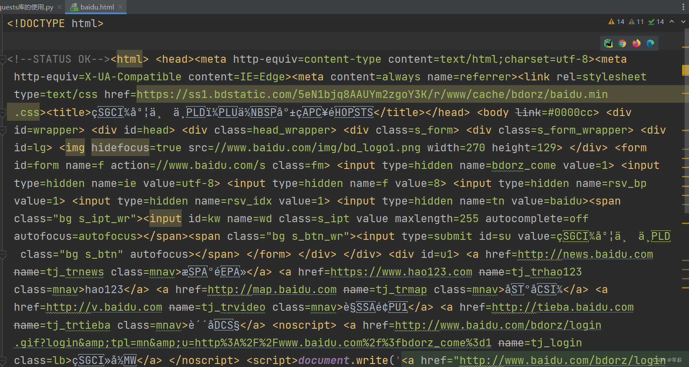Open the file in Firefox browser icon
Image resolution: width=689 pixels, height=367 pixels.
coord(636,43)
